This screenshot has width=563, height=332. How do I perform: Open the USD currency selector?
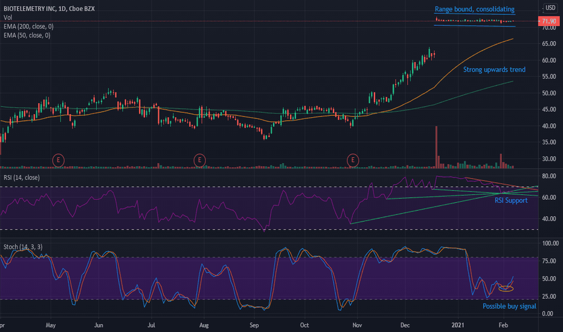[550, 8]
